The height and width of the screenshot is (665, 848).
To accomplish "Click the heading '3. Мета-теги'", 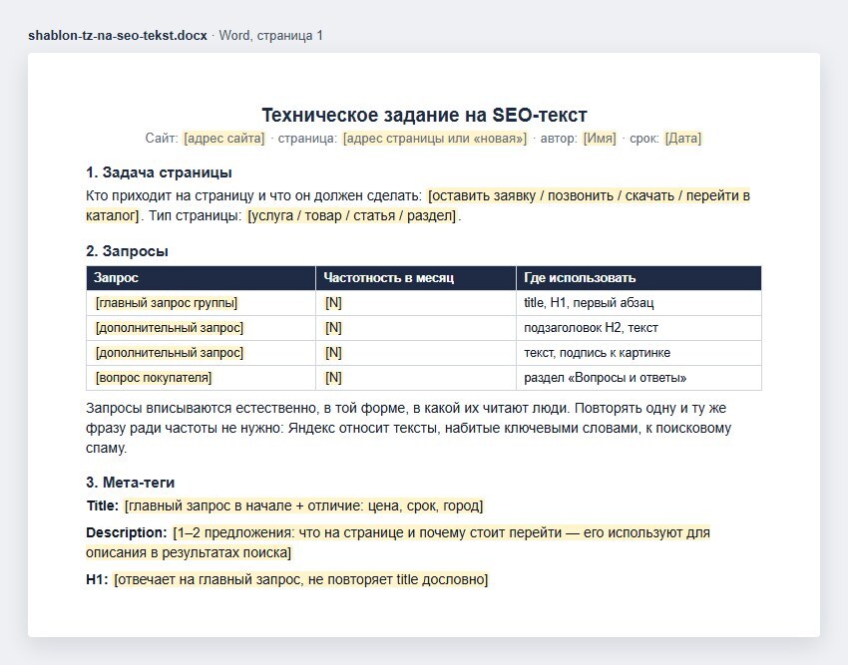I will pyautogui.click(x=131, y=483).
